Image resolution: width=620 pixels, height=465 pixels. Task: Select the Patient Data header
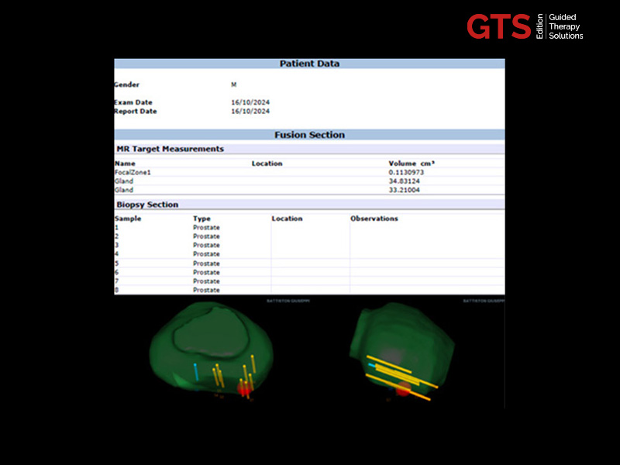pos(309,64)
